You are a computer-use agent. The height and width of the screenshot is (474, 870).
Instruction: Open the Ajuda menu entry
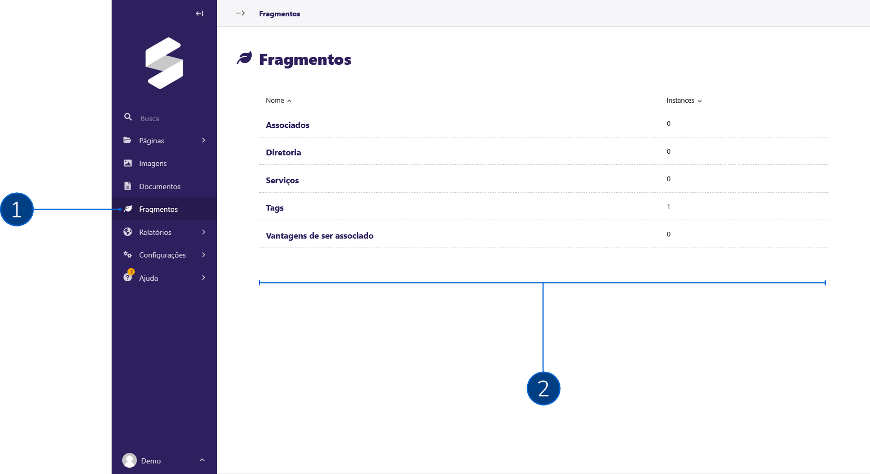point(149,278)
